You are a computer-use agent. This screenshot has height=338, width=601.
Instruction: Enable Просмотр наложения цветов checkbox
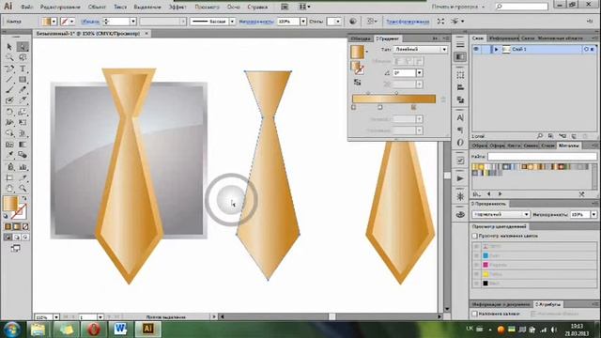(474, 236)
